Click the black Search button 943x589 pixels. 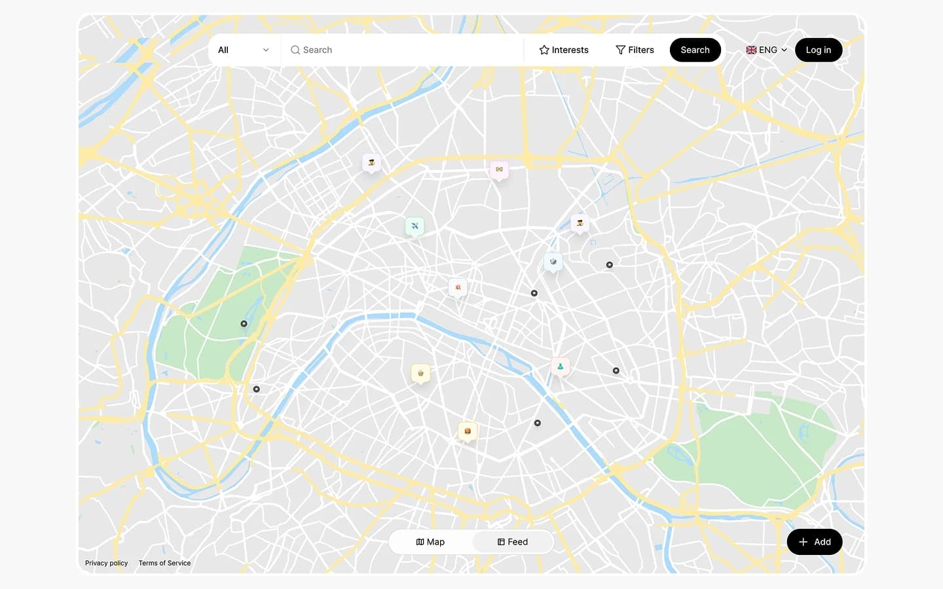695,50
